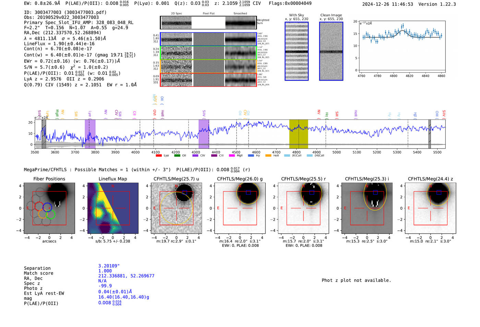This screenshot has width=480, height=327.
Task: Click the Fiber Positions cutout image
Action: click(x=49, y=208)
